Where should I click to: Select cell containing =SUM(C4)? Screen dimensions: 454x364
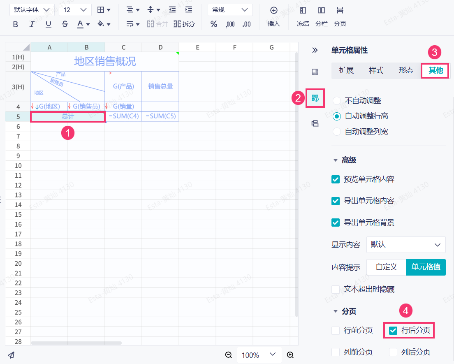(123, 116)
